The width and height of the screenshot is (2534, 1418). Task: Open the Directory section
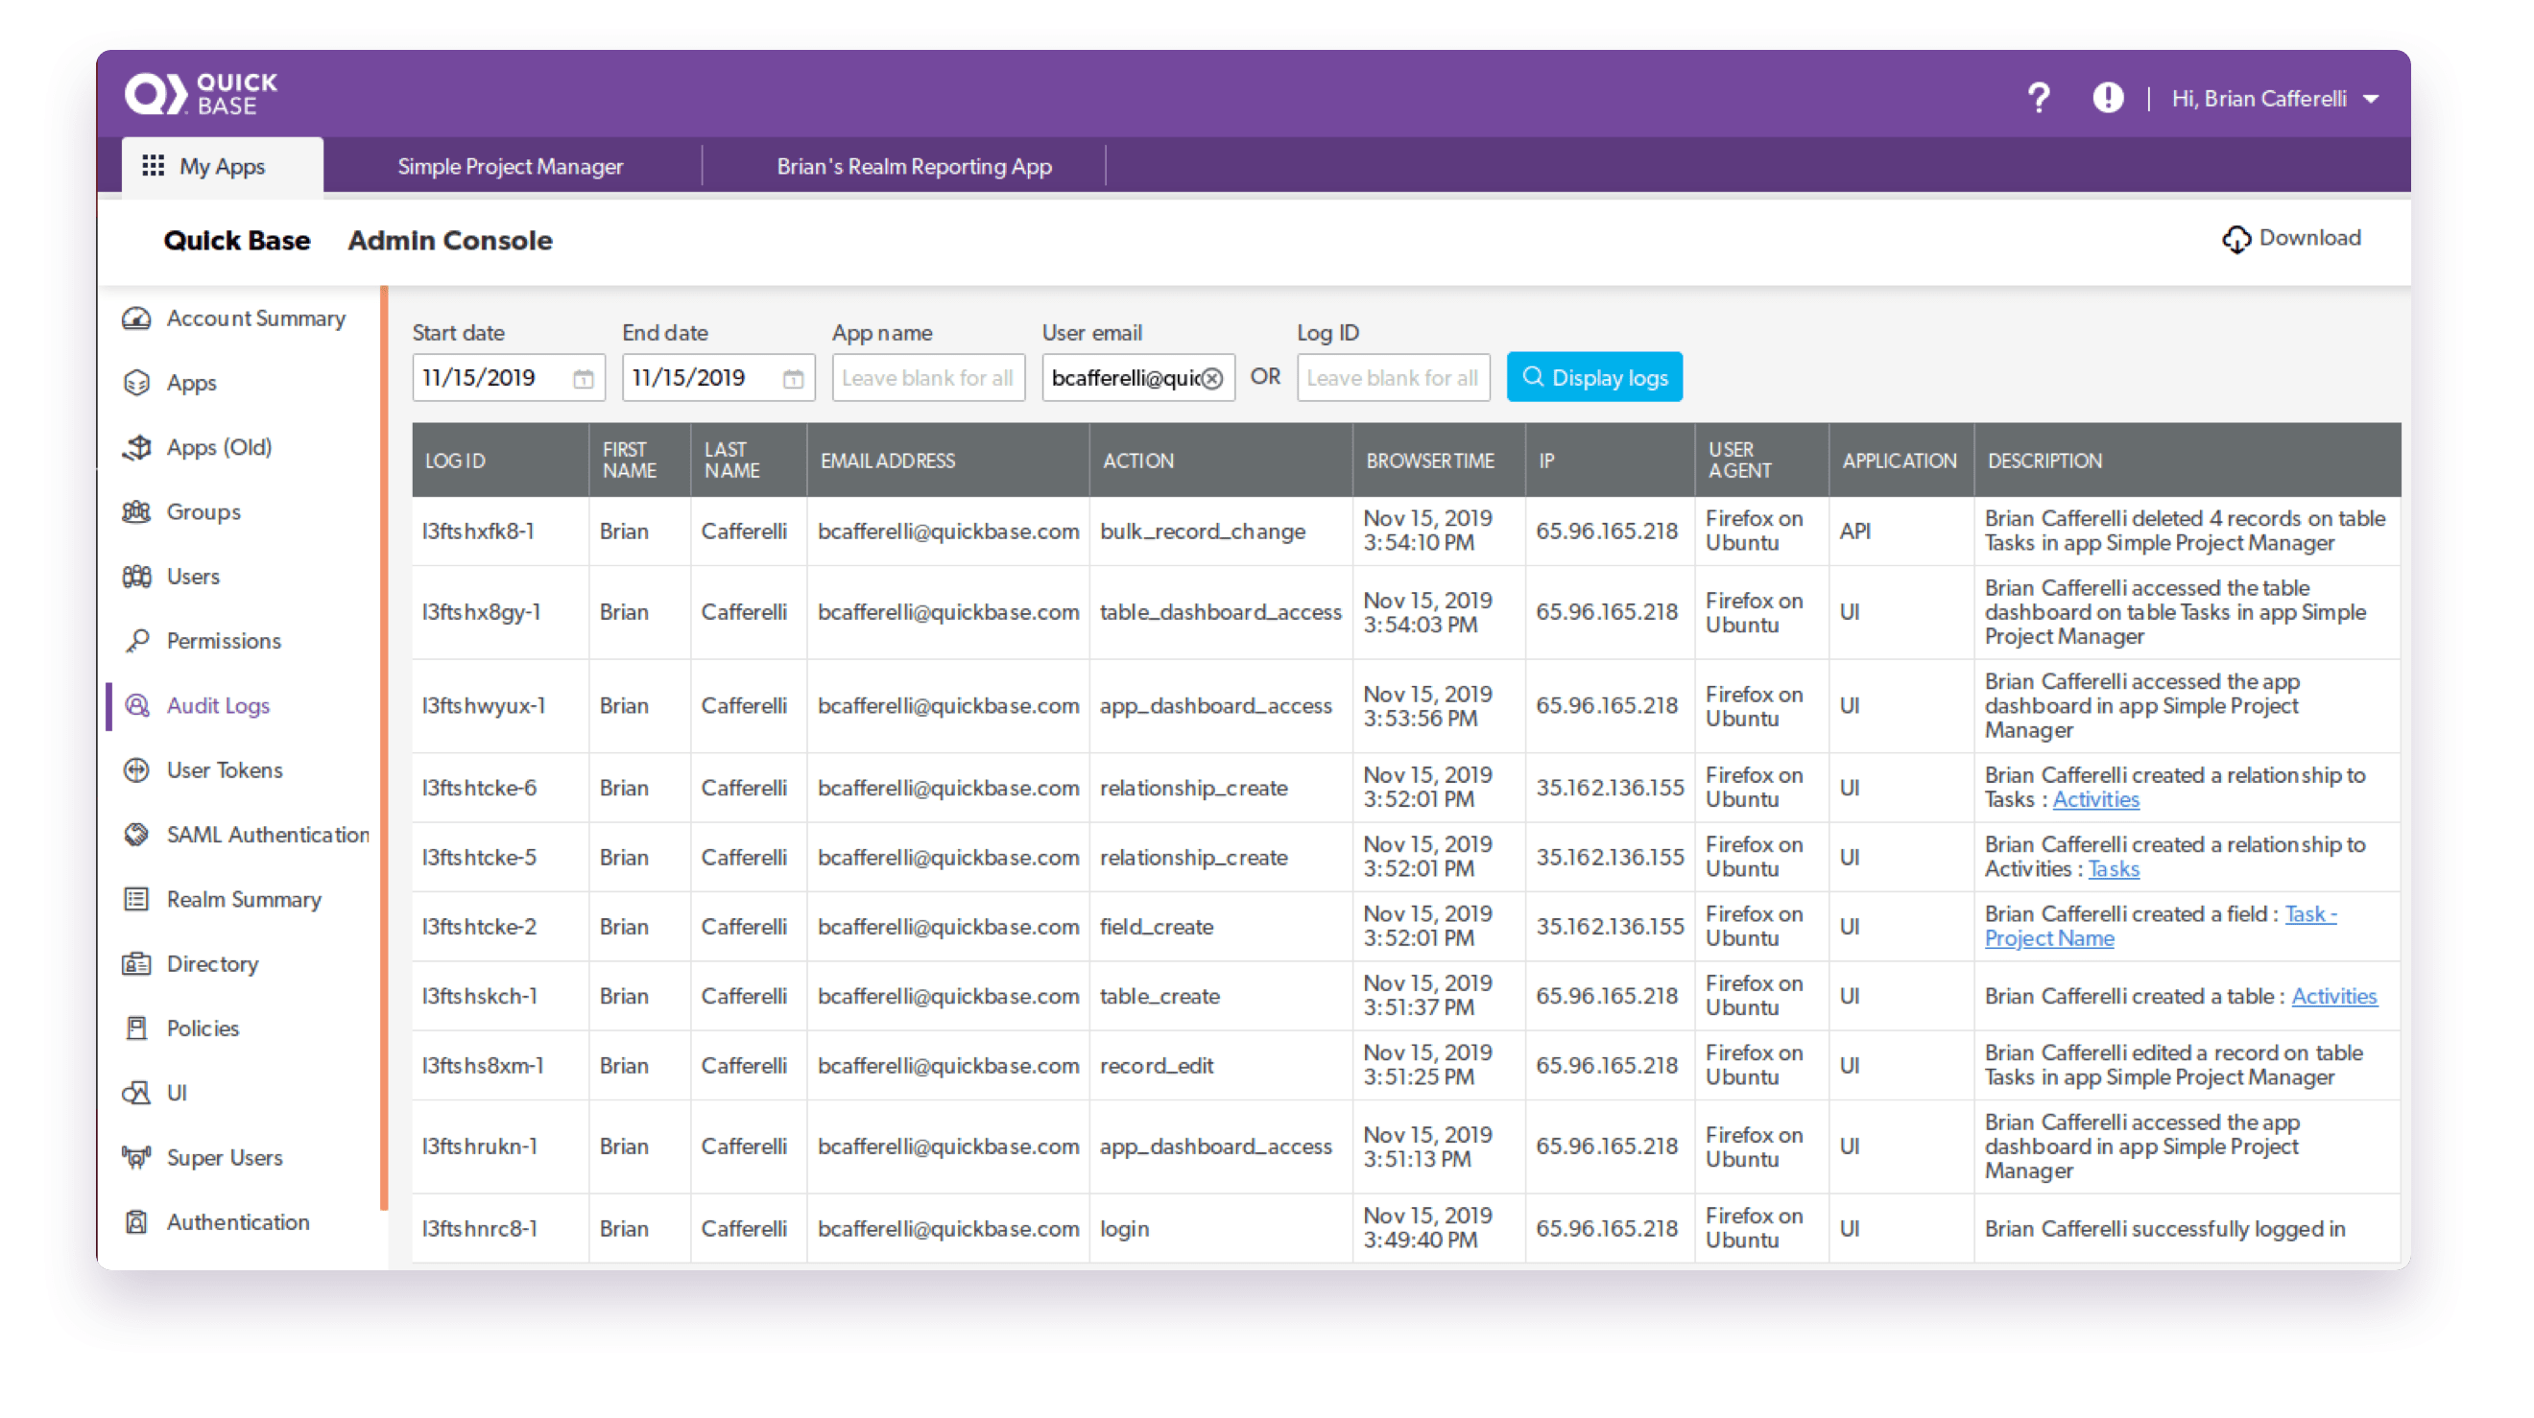(211, 963)
